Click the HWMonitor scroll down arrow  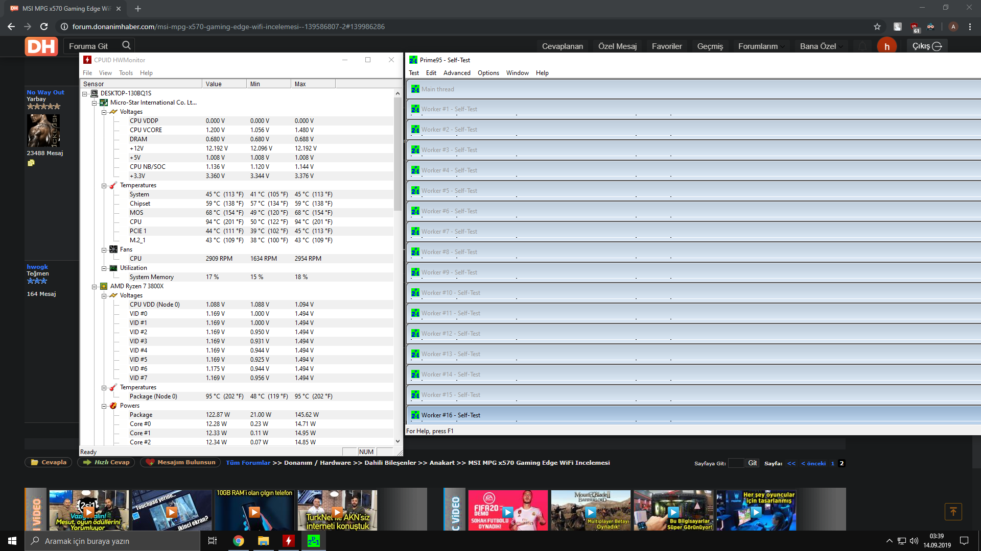[x=398, y=441]
